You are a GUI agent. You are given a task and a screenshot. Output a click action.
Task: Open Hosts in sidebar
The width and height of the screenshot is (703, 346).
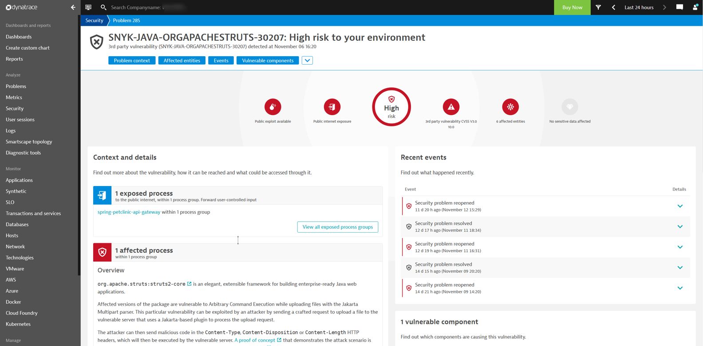click(12, 236)
